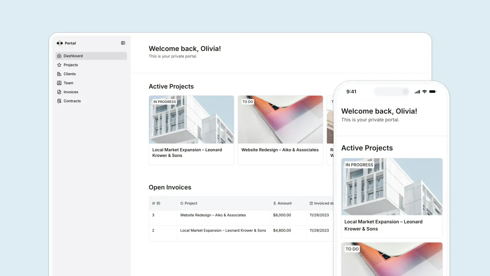Tap the IN PROGRESS badge on phone card
Screen dimensions: 490x276
[x=359, y=165]
